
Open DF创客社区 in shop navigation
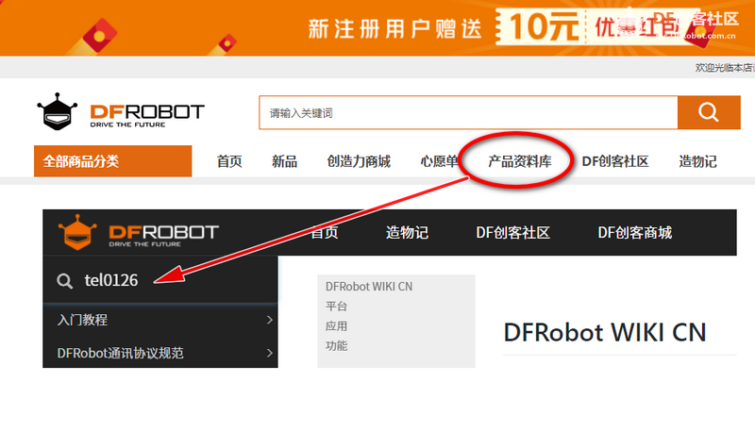(x=615, y=161)
